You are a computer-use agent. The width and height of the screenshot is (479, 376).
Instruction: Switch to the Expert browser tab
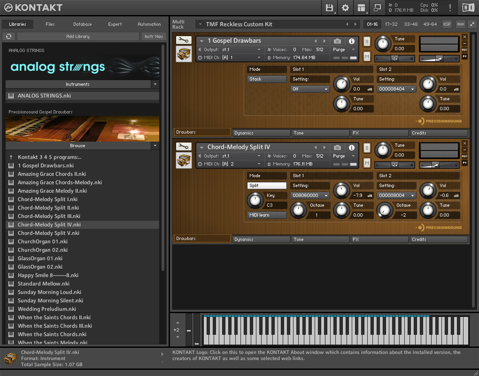click(x=115, y=24)
